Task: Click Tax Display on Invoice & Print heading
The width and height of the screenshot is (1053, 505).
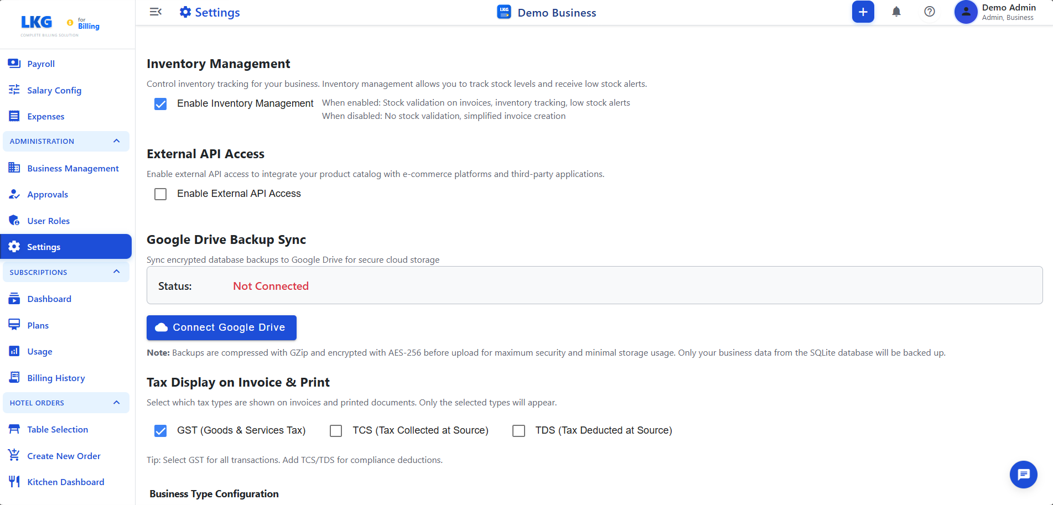Action: click(x=238, y=382)
